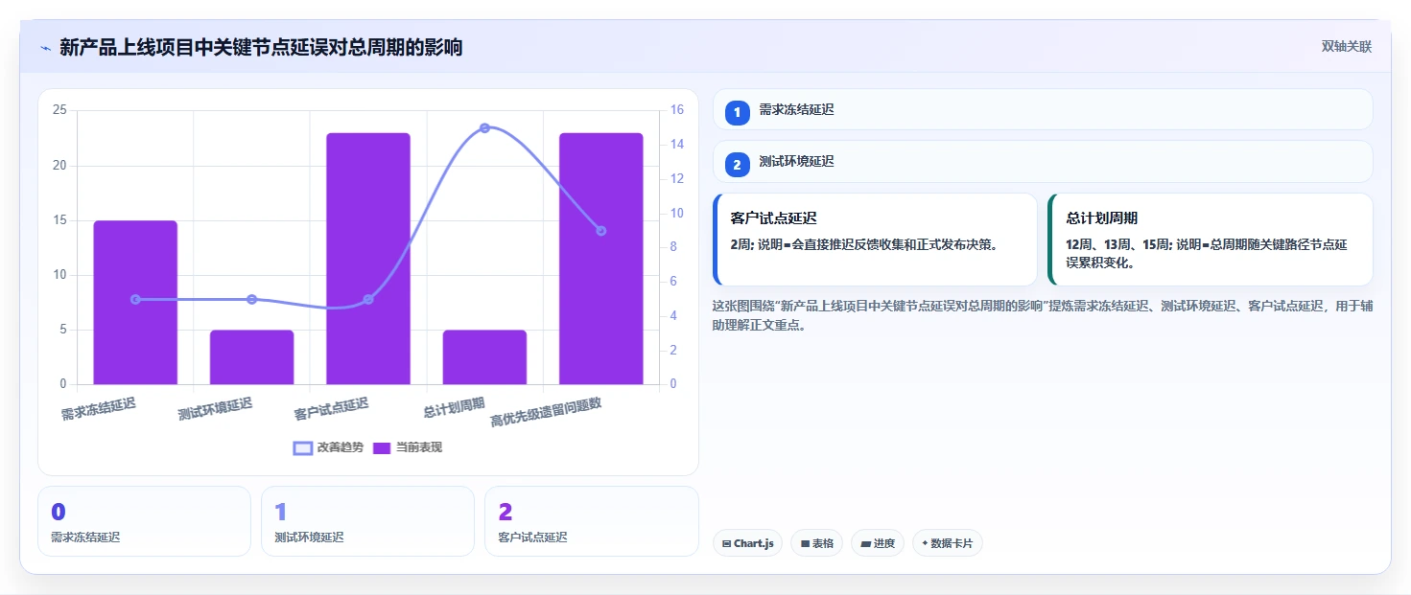Click the chart summary paragraph starting 这张图围绕
The width and height of the screenshot is (1411, 595).
pyautogui.click(x=1043, y=315)
